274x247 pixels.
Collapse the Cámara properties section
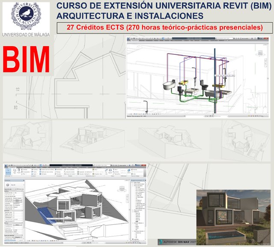22,223
